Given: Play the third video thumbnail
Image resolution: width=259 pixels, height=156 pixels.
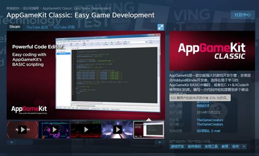Looking at the screenshot, I should 86,130.
